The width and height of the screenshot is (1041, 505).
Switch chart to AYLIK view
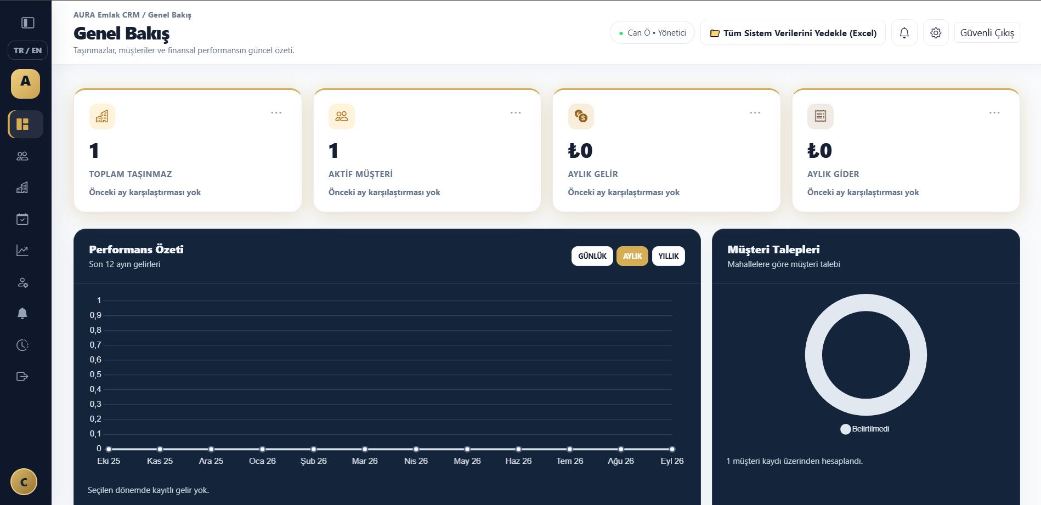pos(632,256)
